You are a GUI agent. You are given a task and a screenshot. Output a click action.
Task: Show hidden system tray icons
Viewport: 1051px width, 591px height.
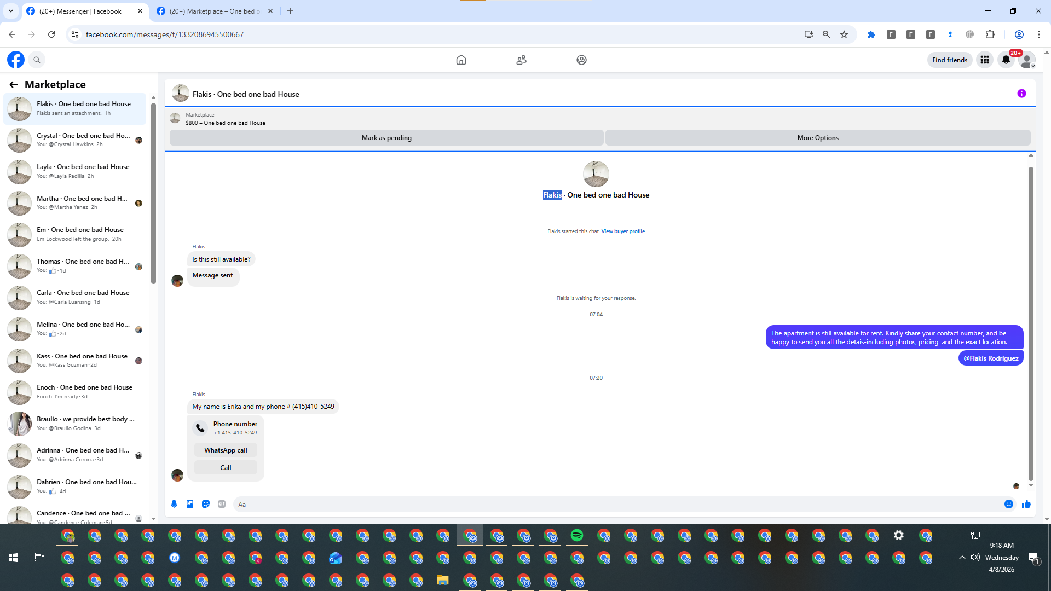962,558
